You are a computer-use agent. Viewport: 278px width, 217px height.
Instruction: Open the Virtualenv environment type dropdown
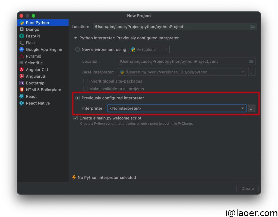click(x=149, y=49)
